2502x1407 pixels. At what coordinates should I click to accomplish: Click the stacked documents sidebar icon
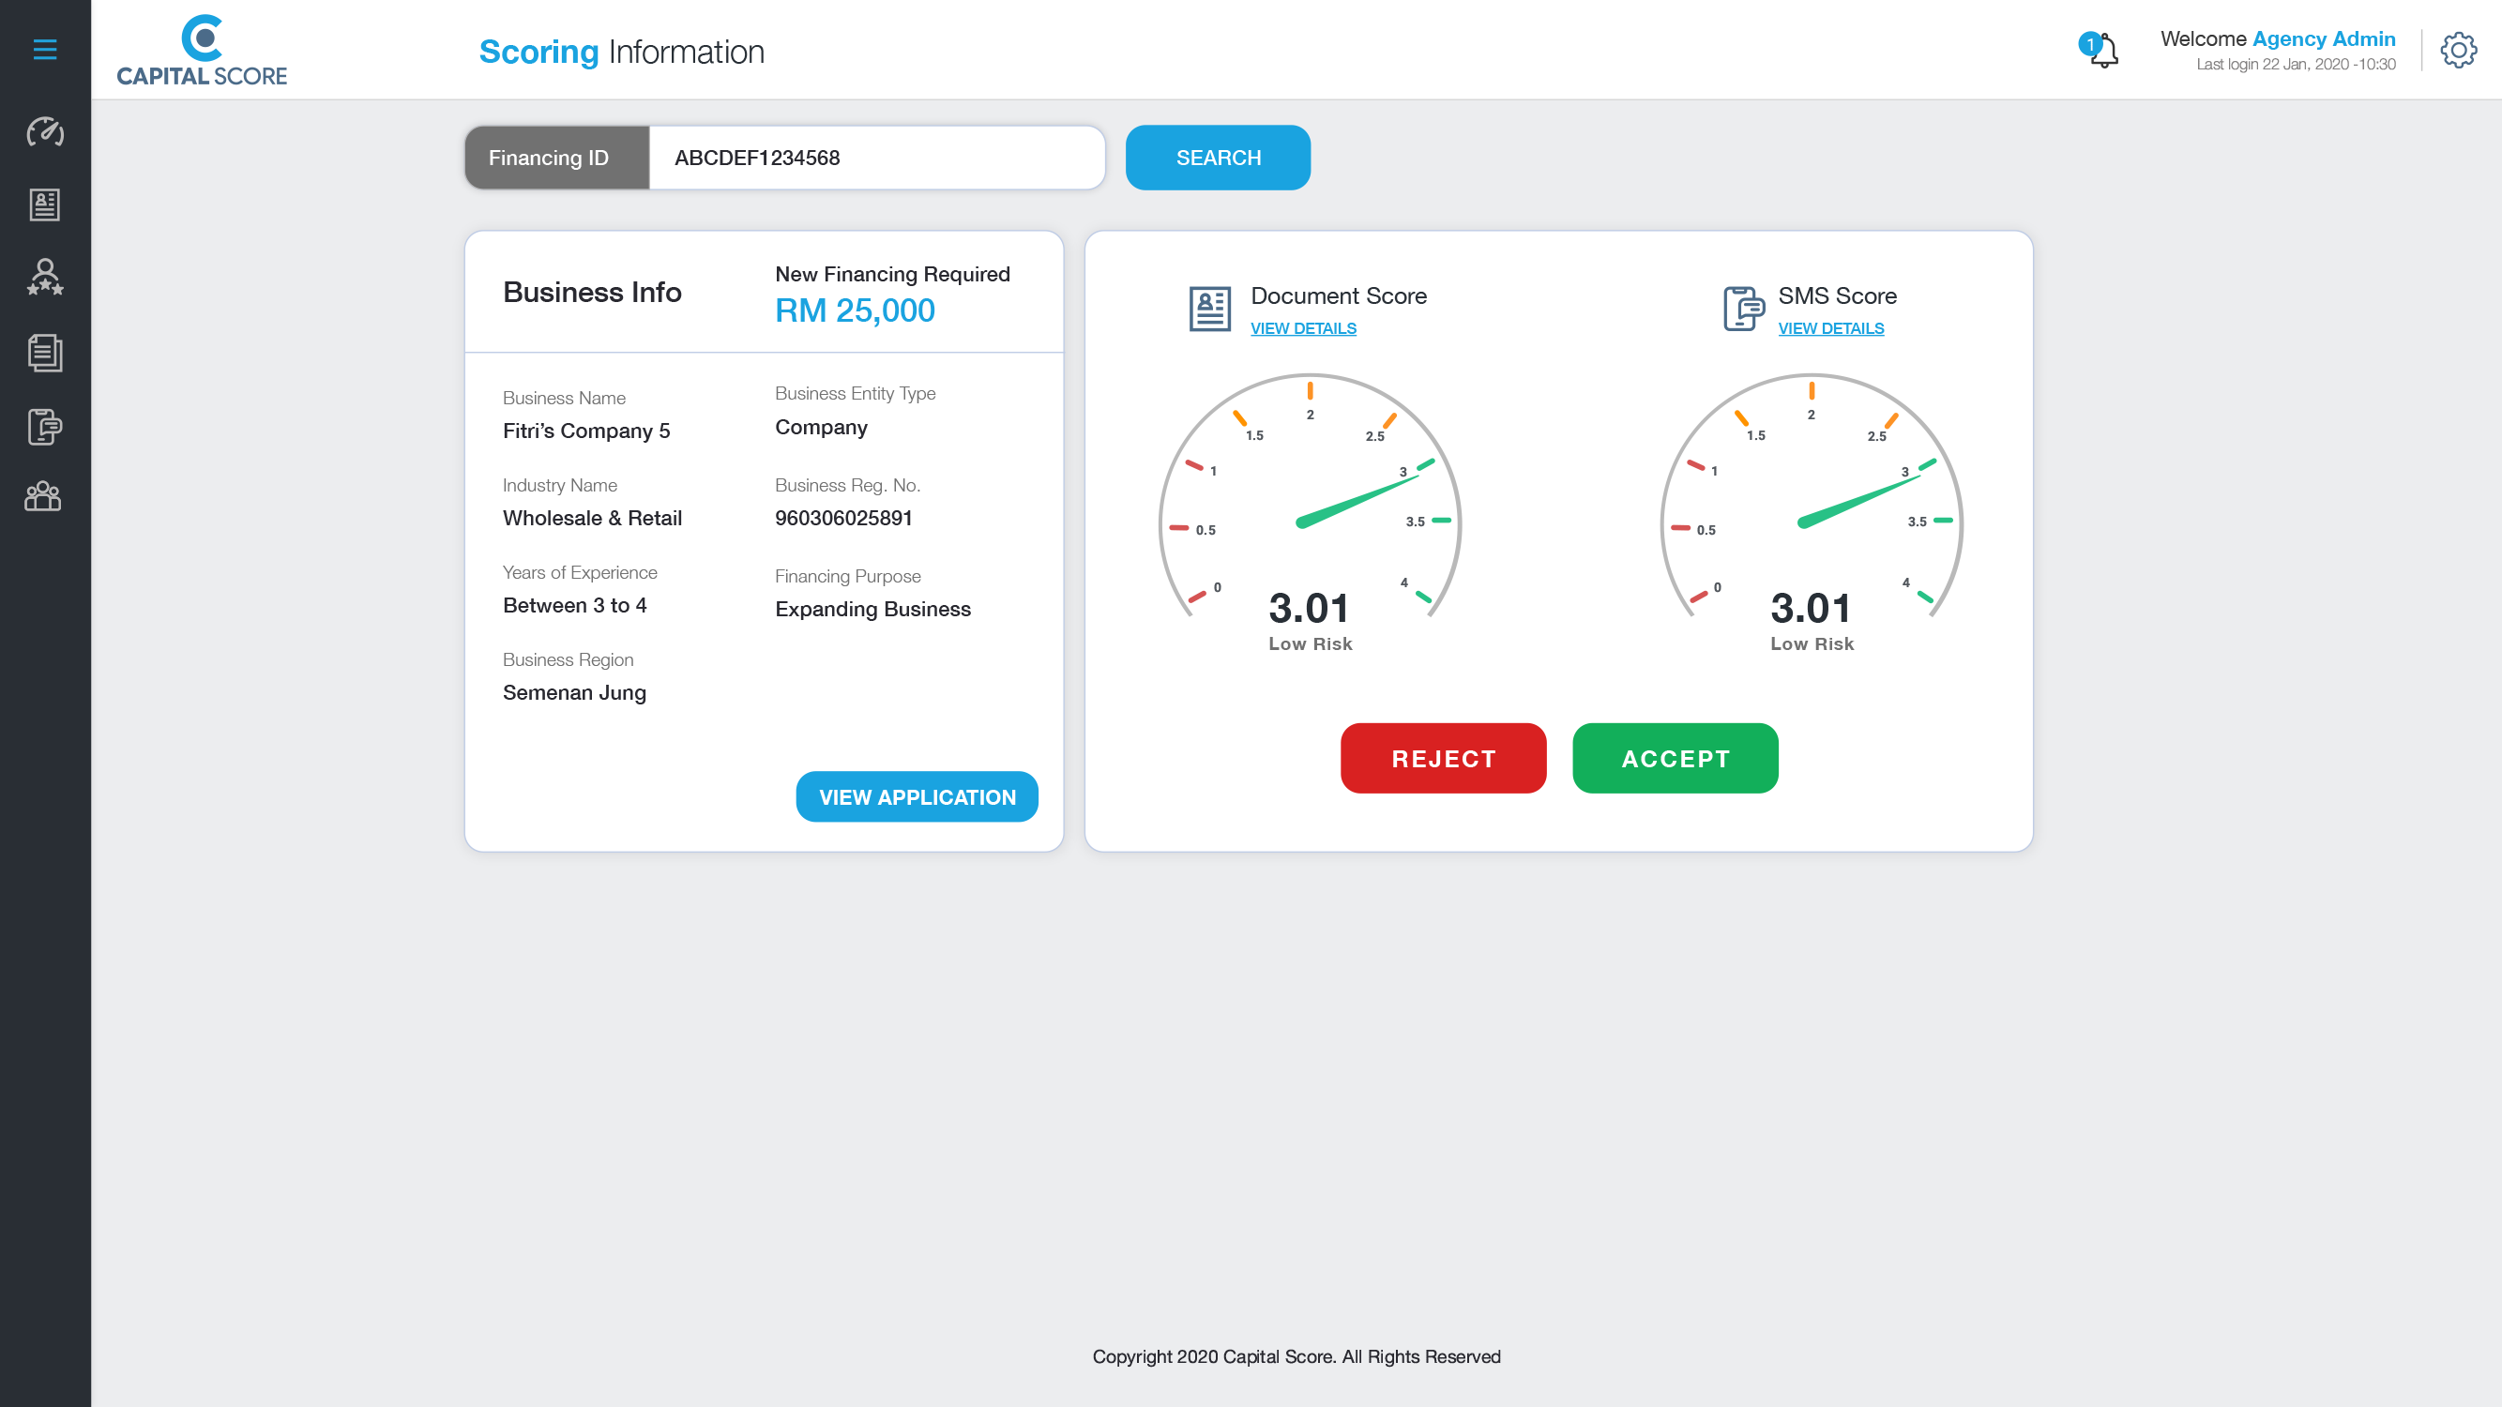point(45,353)
